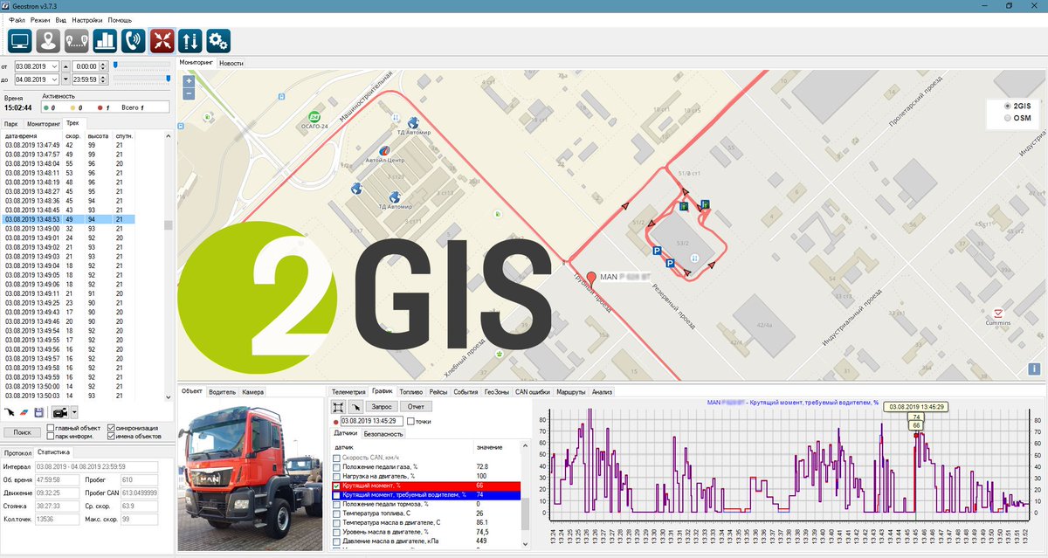Viewport: 1048px width, 558px height.
Task: Click the Запрос button
Action: (383, 406)
